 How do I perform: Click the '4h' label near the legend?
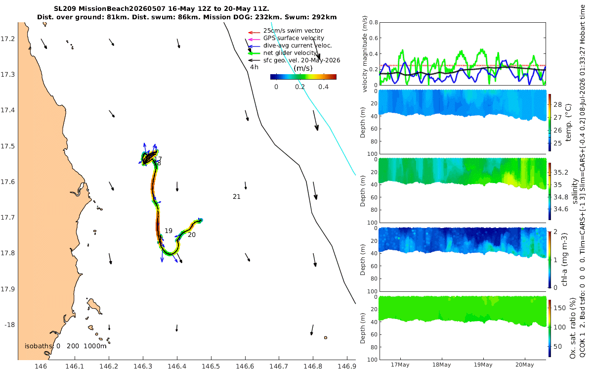click(254, 67)
